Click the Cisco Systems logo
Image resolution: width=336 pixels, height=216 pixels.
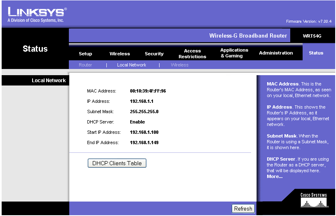pos(314,200)
